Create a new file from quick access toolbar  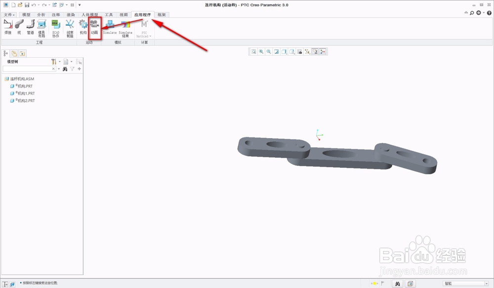point(13,5)
